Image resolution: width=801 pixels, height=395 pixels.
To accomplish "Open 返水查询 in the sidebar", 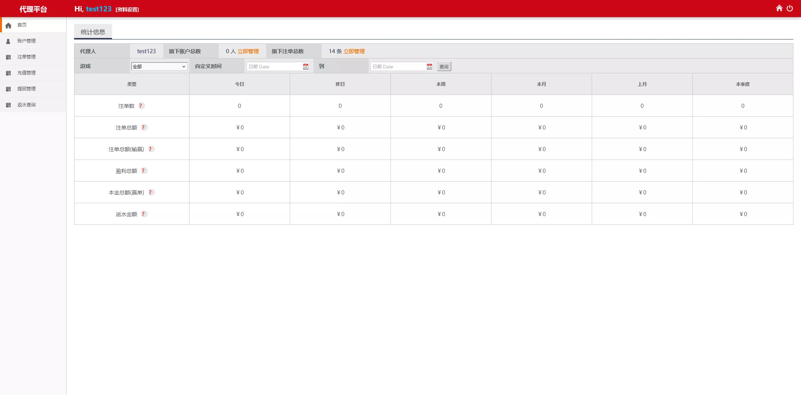I will pyautogui.click(x=26, y=105).
